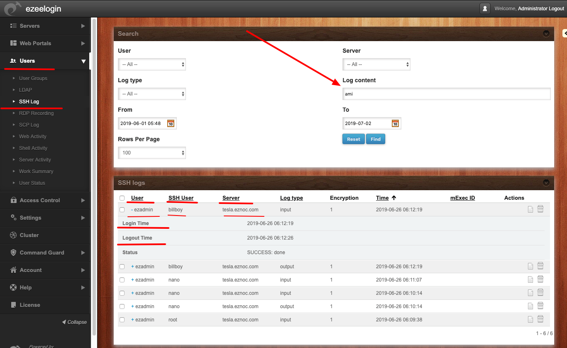Open SCP Log submenu item
This screenshot has height=348, width=567.
(x=29, y=125)
